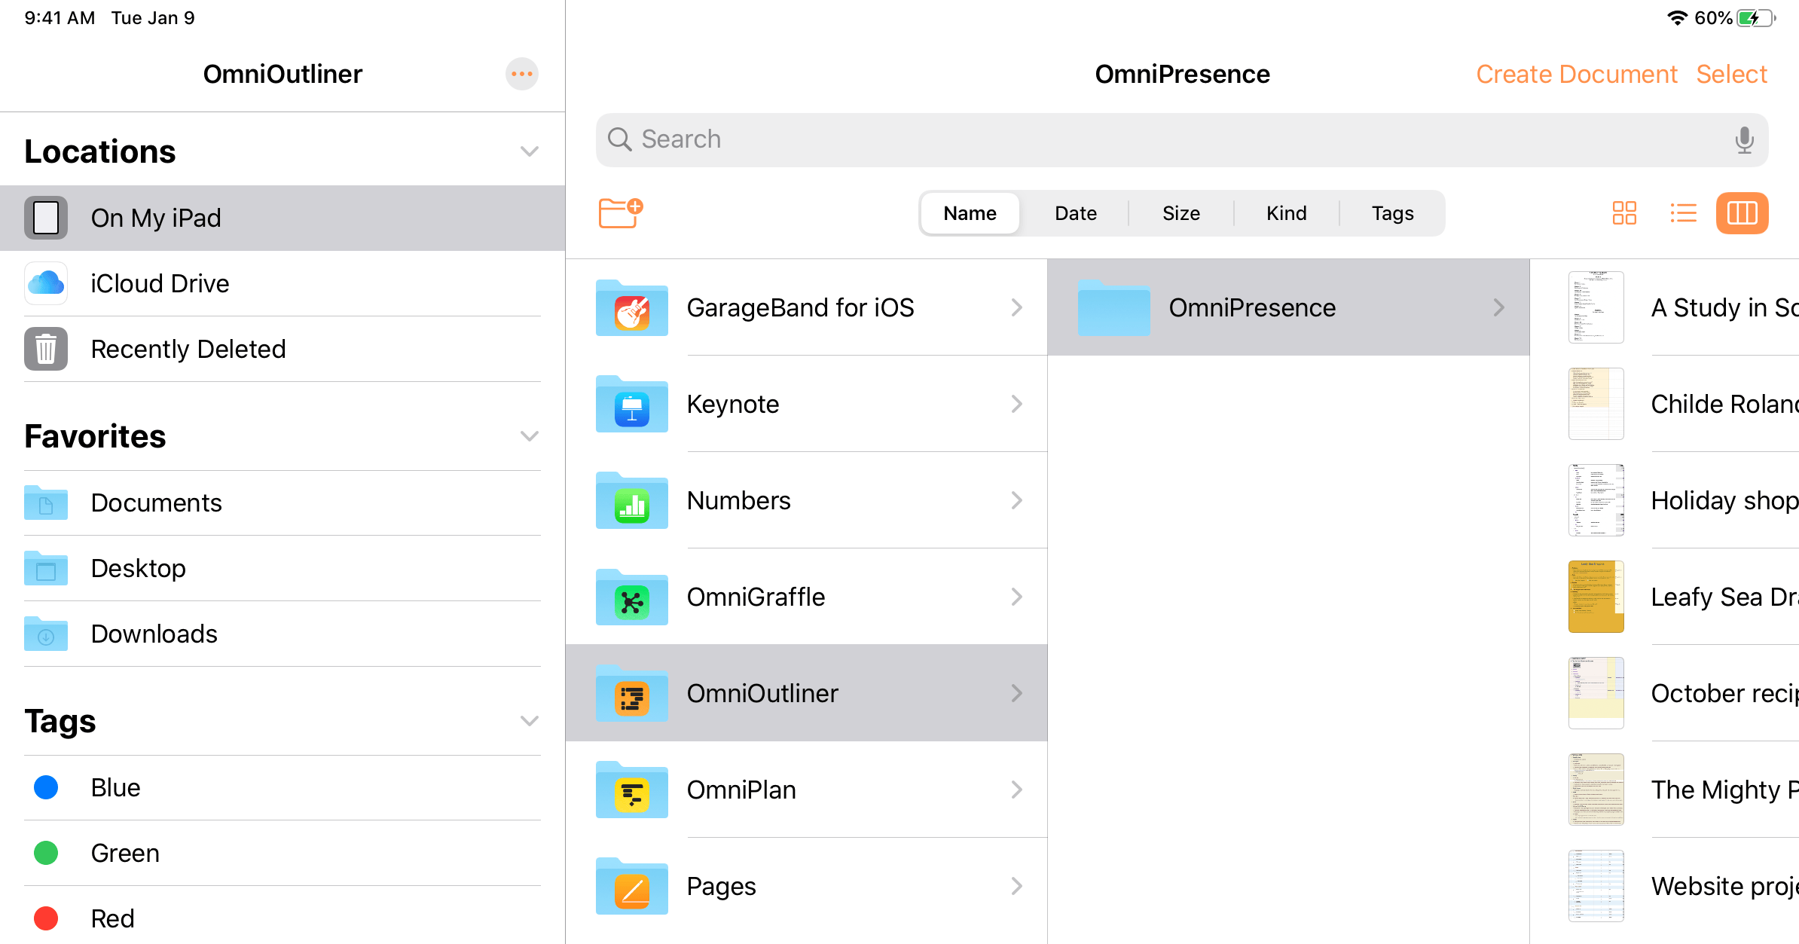Expand Numbers row chevron

tap(1016, 500)
